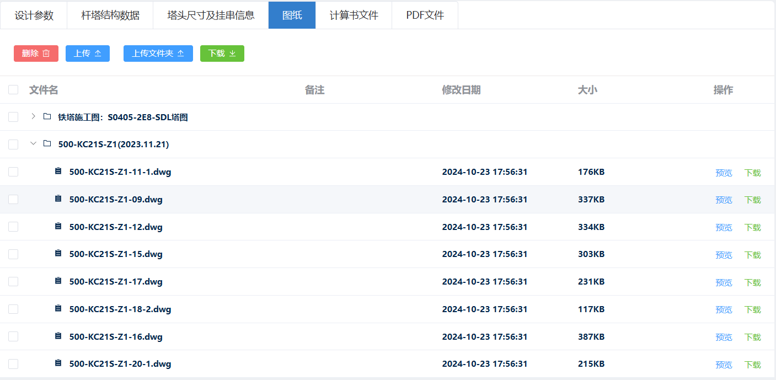Preview 500-KC21S-Z1-20-1.dwg via 预览
Screen dimensions: 776x380
724,365
